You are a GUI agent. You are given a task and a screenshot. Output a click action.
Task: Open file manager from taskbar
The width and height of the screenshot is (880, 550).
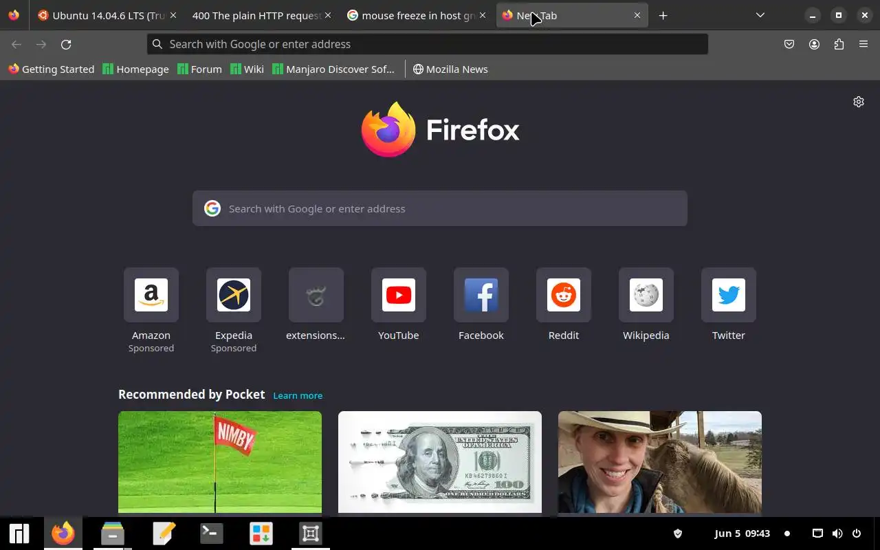112,533
